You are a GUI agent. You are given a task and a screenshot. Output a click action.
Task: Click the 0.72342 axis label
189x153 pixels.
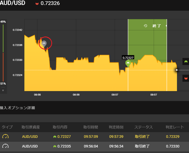click(17, 30)
